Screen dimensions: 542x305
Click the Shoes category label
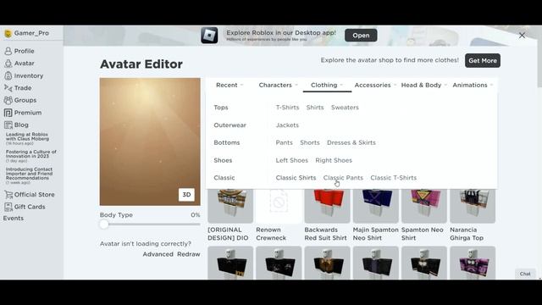[x=223, y=160]
